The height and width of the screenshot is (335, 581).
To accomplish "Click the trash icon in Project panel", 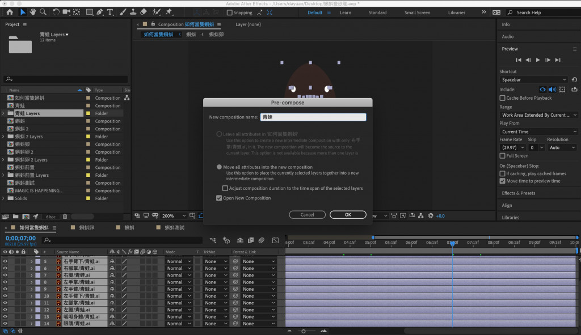I will (x=65, y=216).
